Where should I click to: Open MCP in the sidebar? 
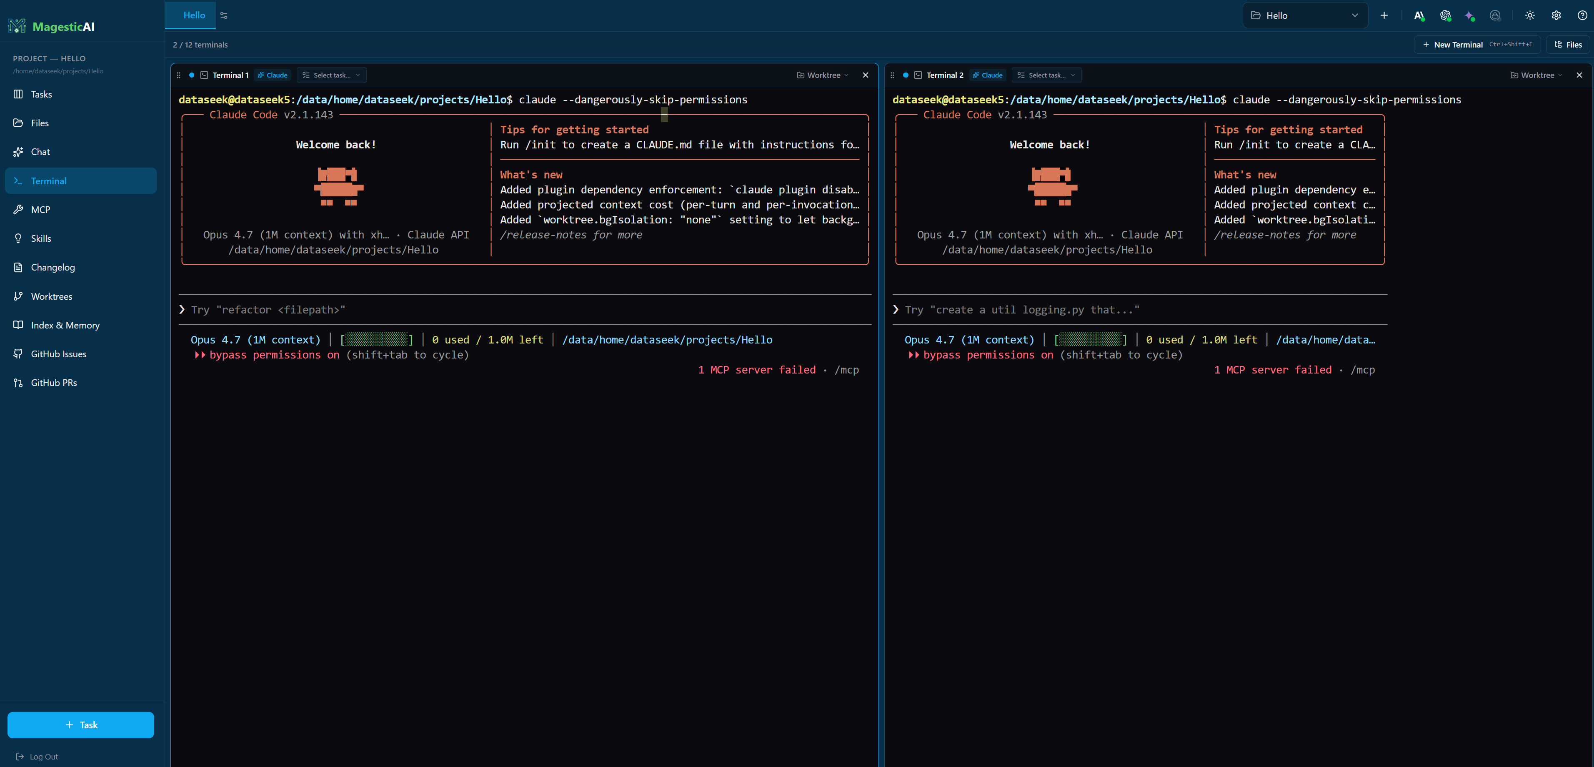point(80,209)
